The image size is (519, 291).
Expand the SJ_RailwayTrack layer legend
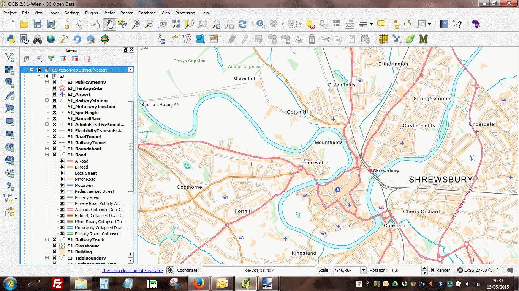pos(47,240)
